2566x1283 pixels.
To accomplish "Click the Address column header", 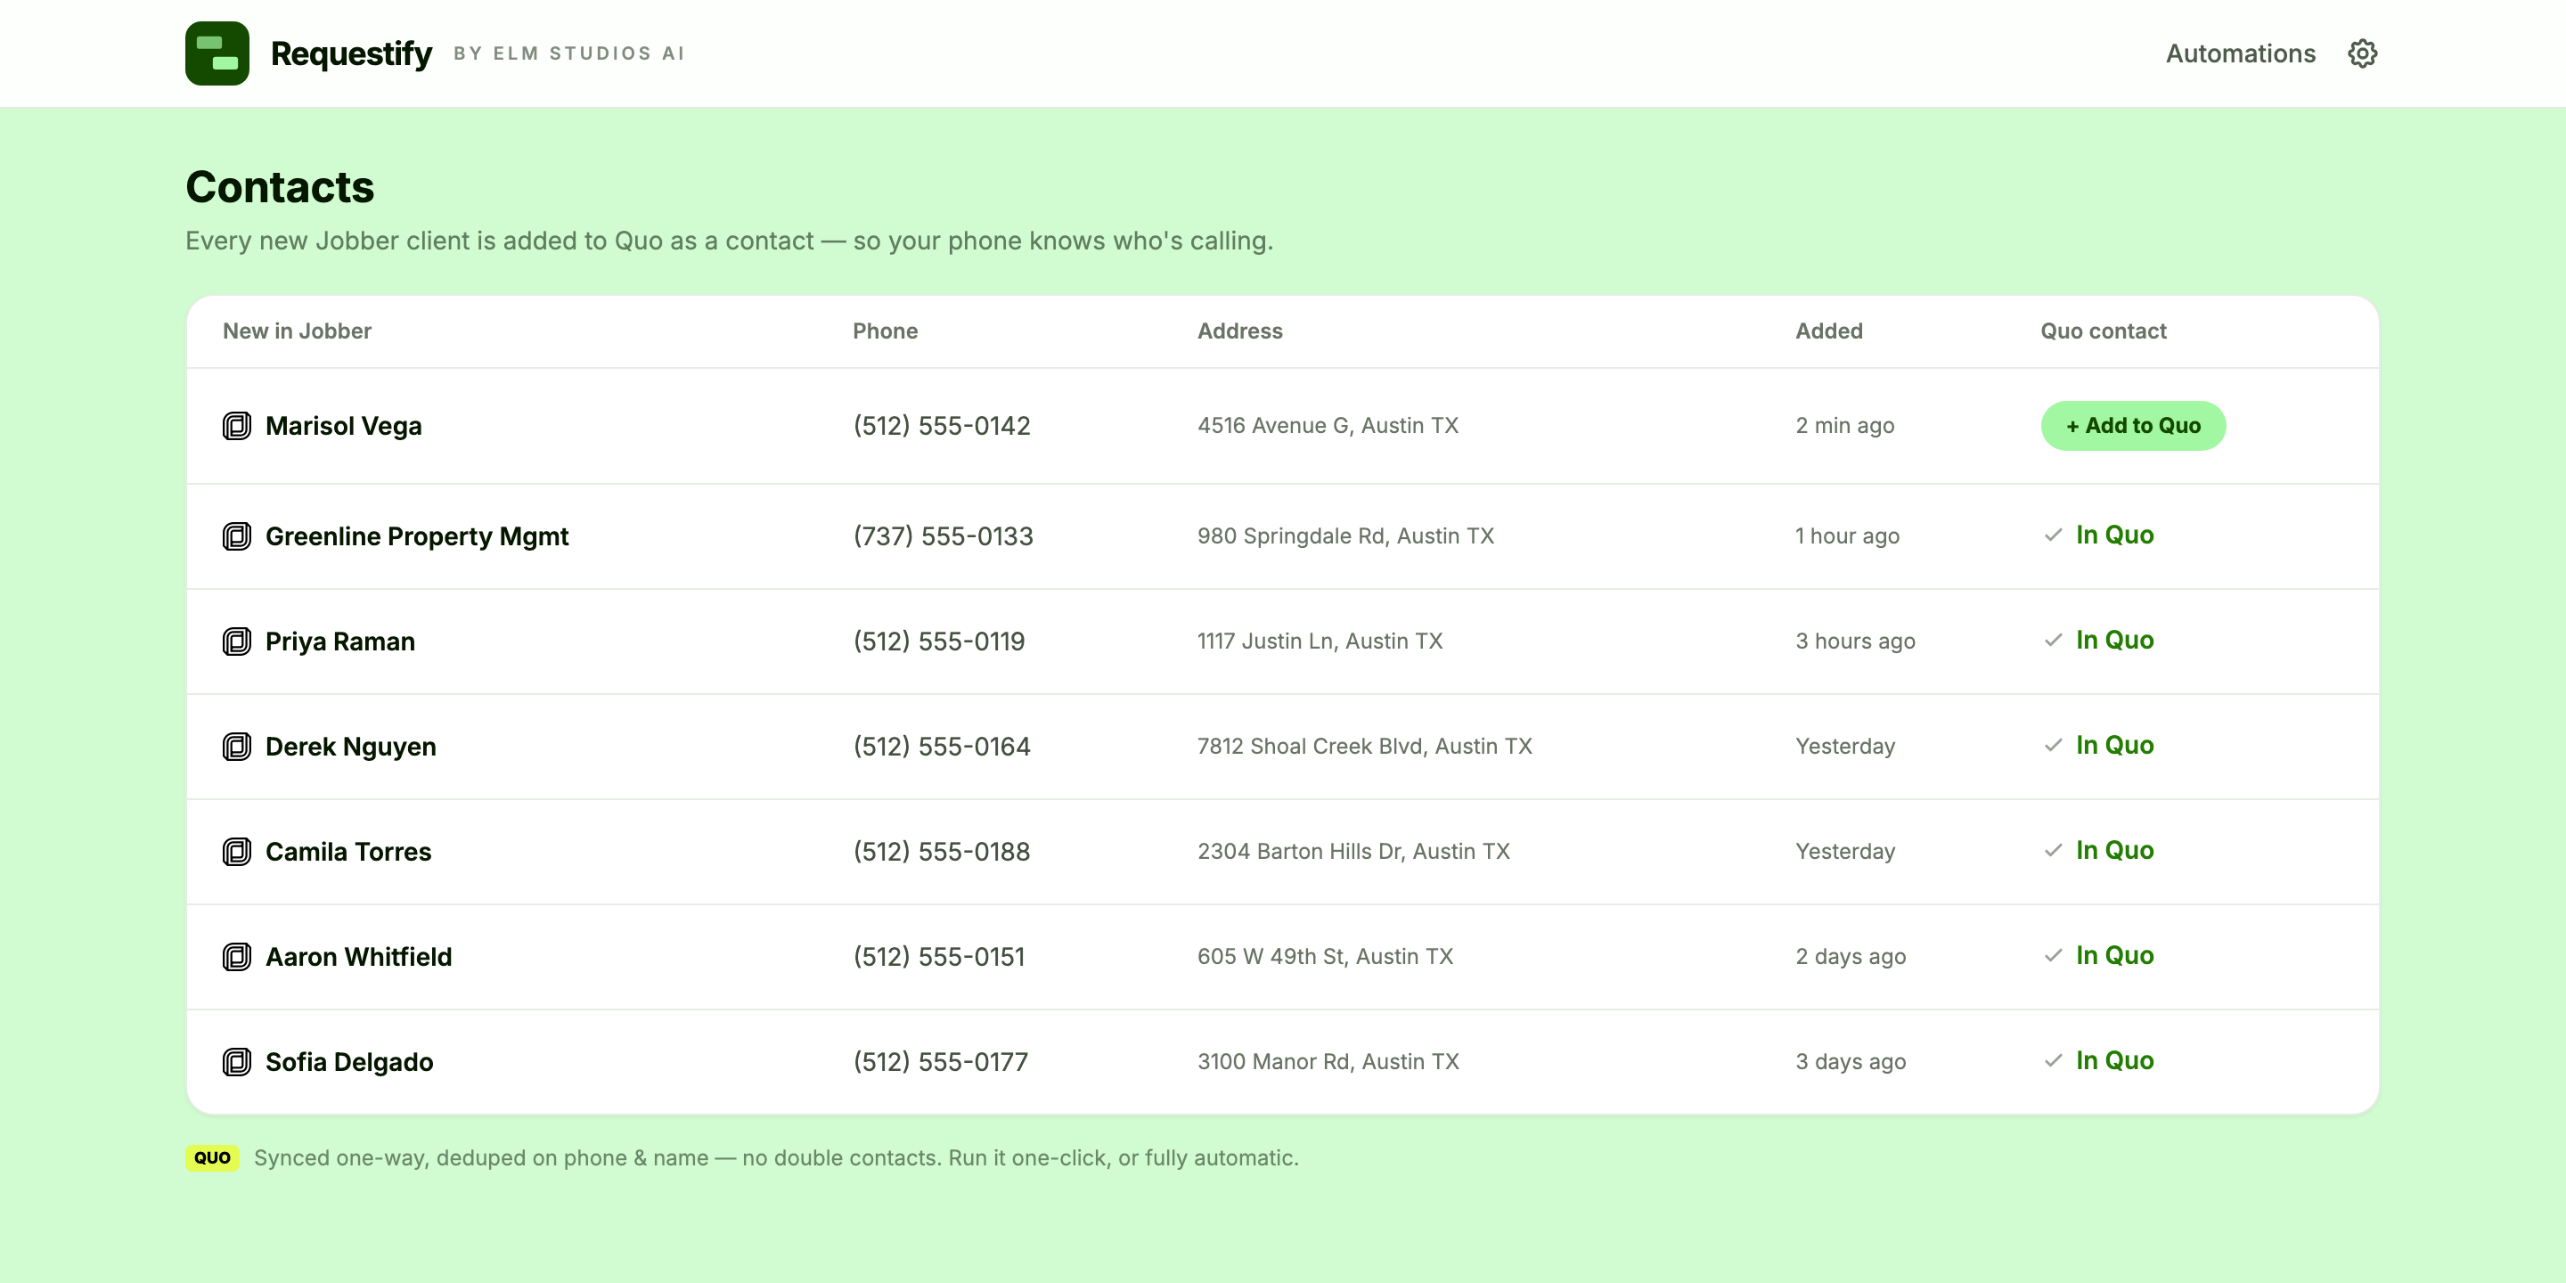I will (x=1239, y=331).
